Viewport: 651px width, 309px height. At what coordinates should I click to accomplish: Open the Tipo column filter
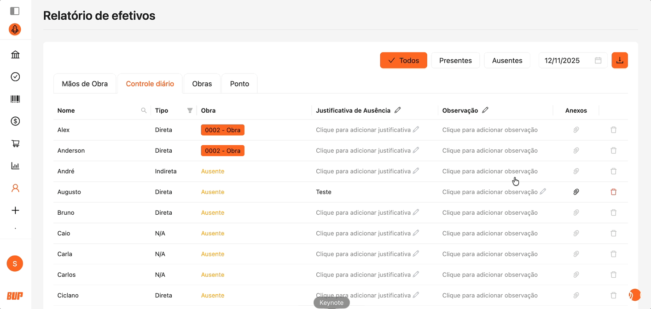190,110
